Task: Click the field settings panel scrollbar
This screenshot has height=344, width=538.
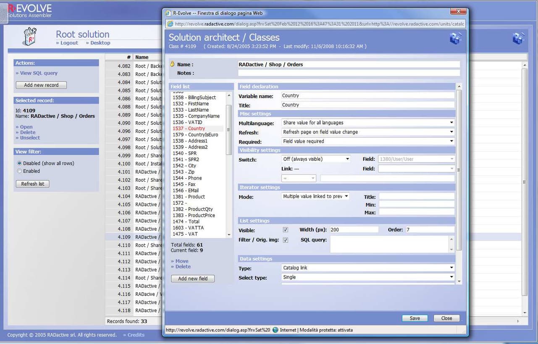Action: 459,170
